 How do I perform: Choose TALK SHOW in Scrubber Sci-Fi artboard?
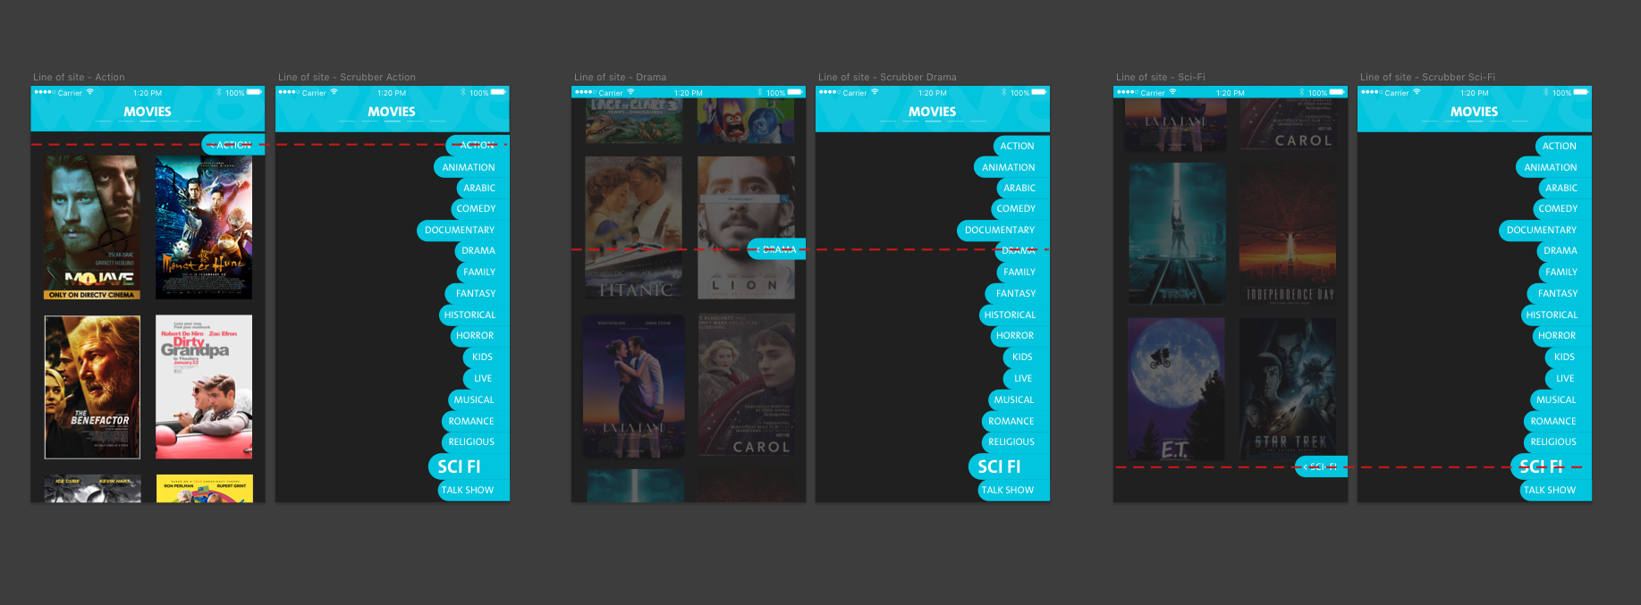[x=1554, y=490]
